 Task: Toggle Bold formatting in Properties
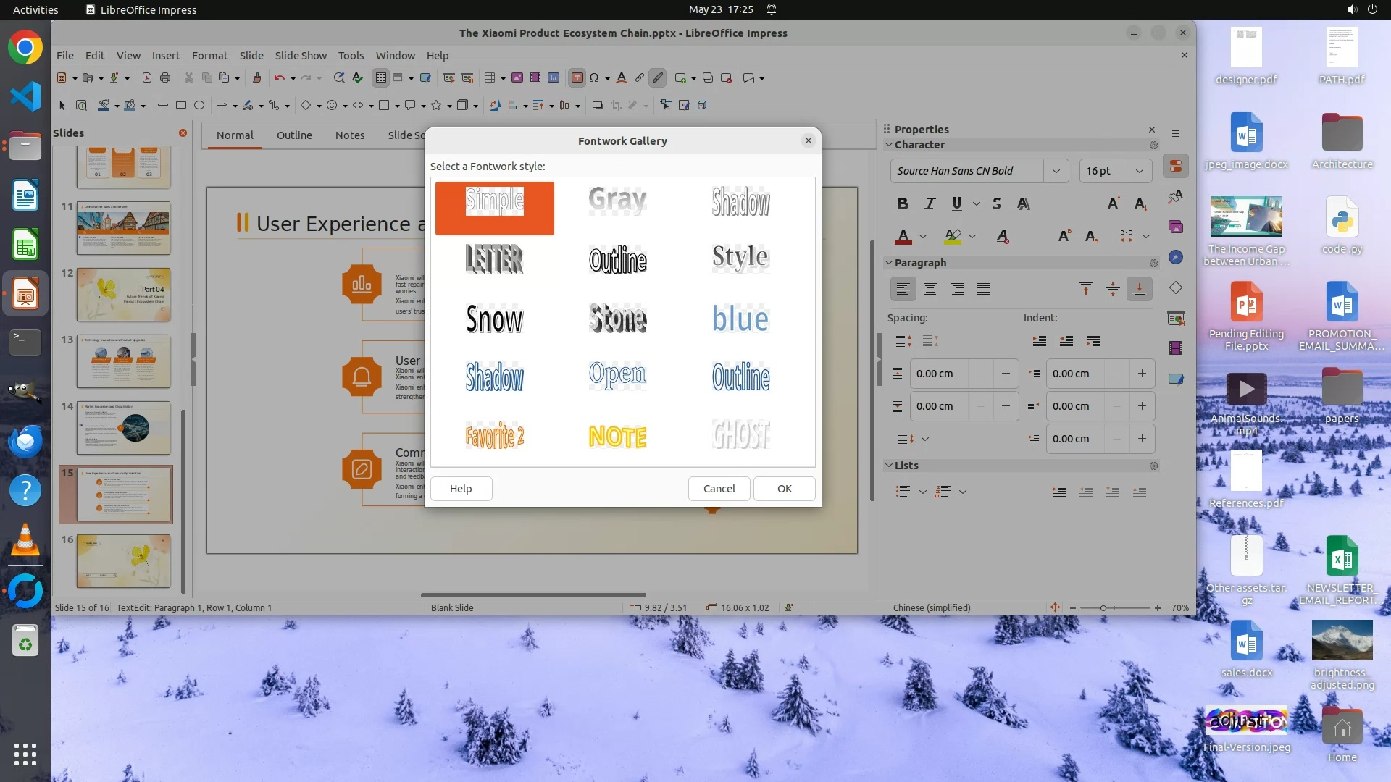(902, 203)
